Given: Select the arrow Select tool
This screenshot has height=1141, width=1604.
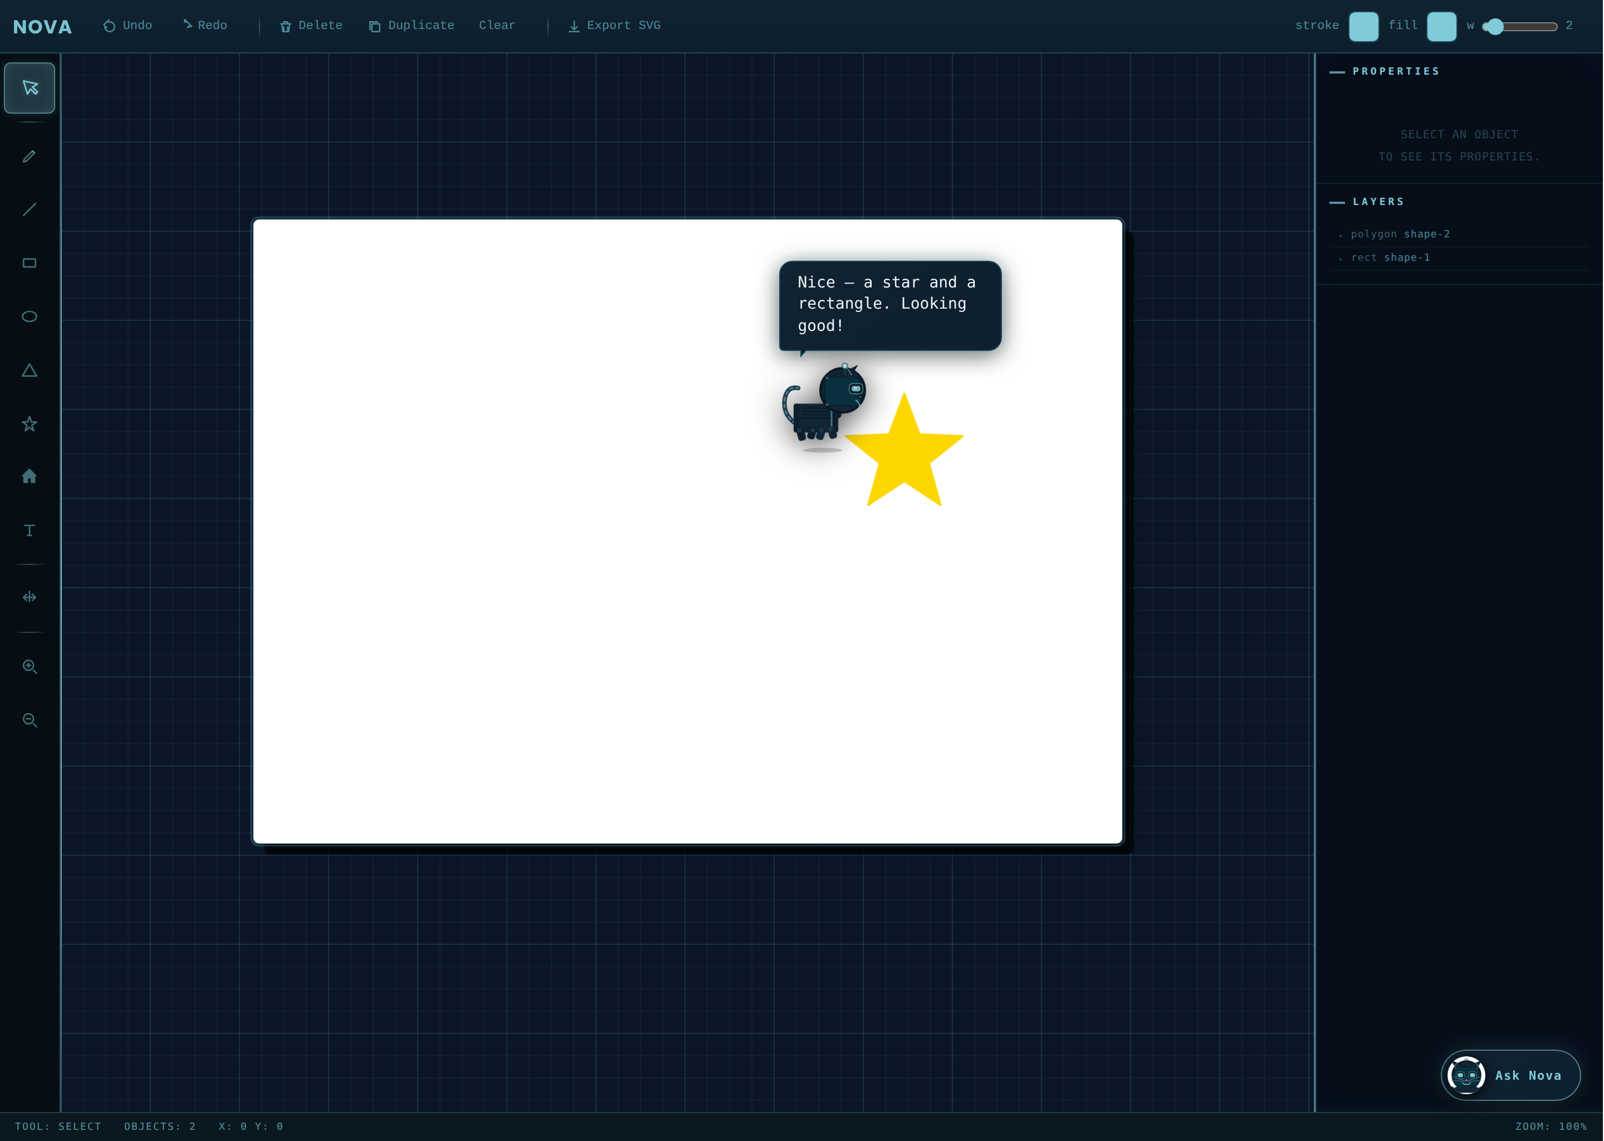Looking at the screenshot, I should [x=30, y=88].
